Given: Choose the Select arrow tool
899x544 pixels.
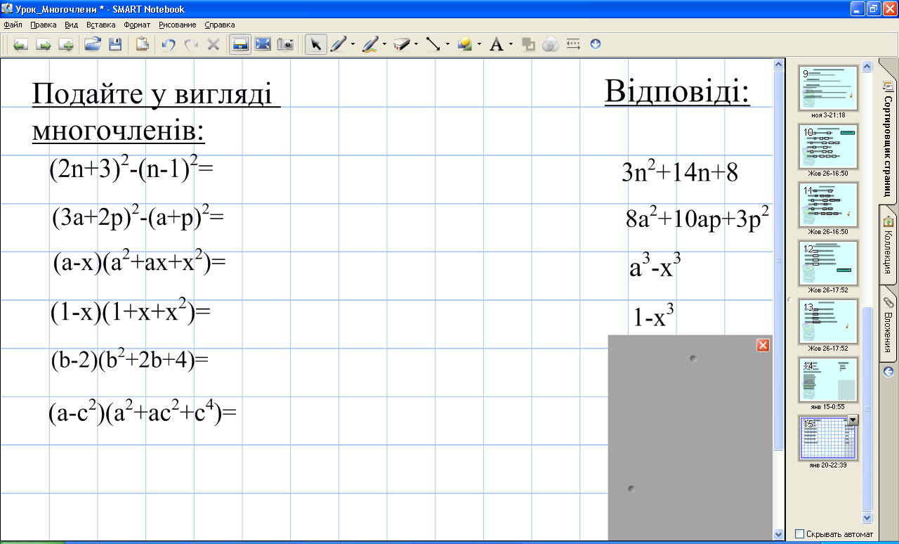Looking at the screenshot, I should [x=316, y=45].
